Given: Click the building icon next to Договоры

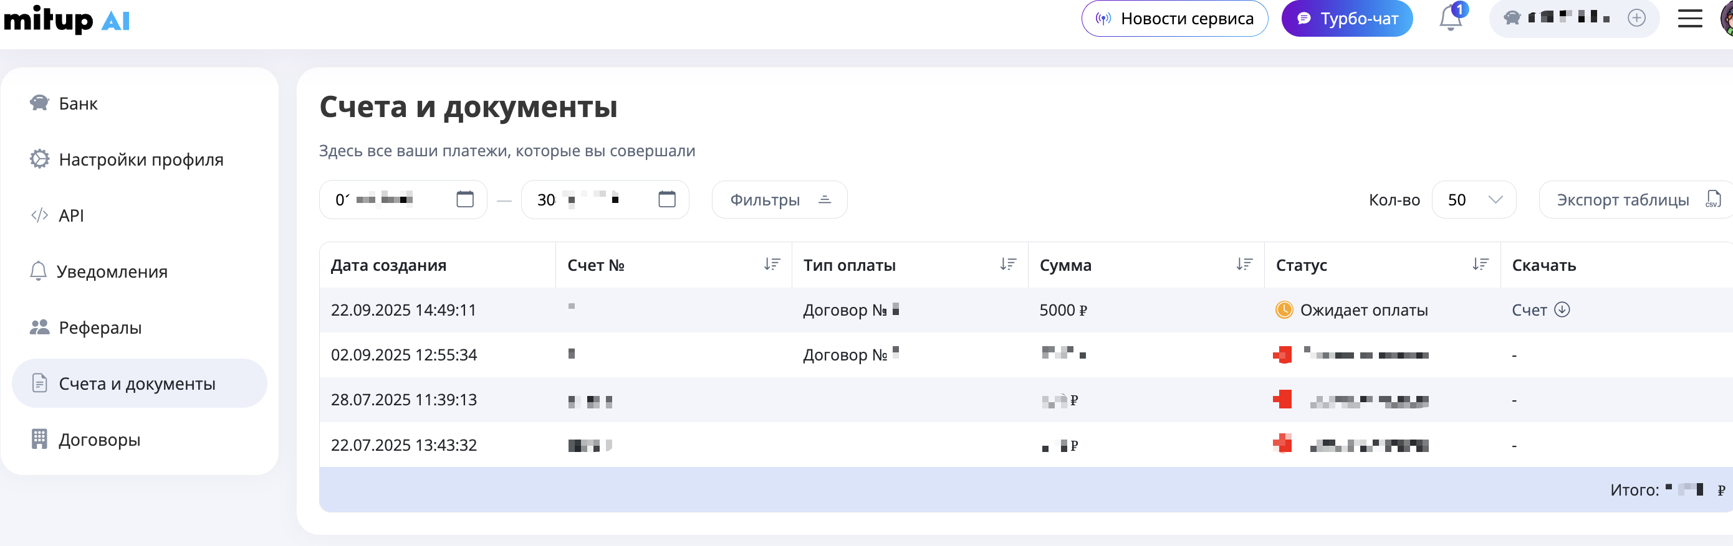Looking at the screenshot, I should 40,439.
